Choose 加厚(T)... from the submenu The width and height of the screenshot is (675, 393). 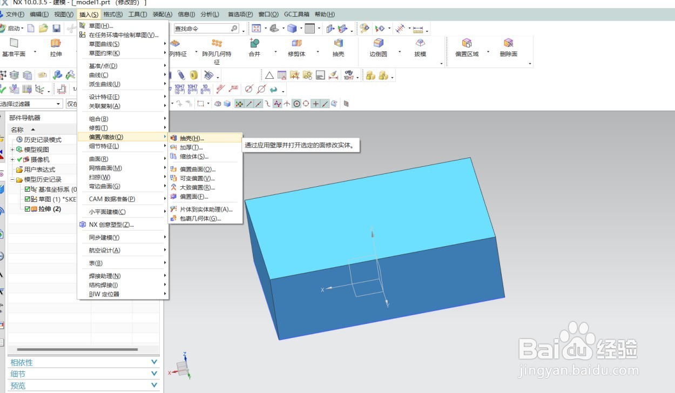pyautogui.click(x=191, y=147)
